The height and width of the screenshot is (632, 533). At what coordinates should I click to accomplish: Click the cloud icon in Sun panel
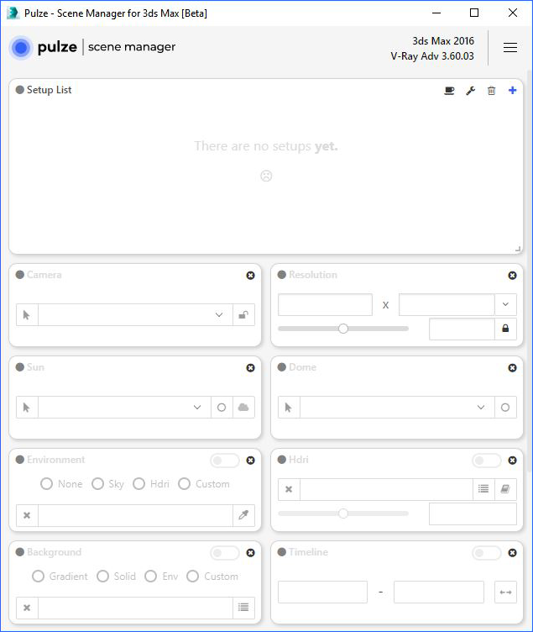point(243,408)
